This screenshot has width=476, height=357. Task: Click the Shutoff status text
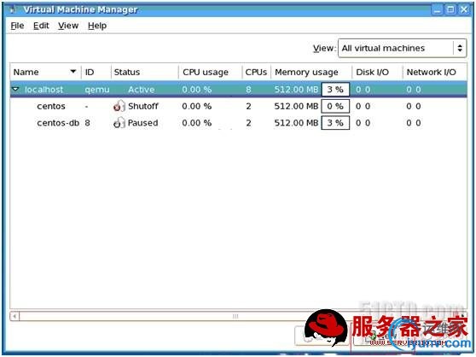[143, 106]
